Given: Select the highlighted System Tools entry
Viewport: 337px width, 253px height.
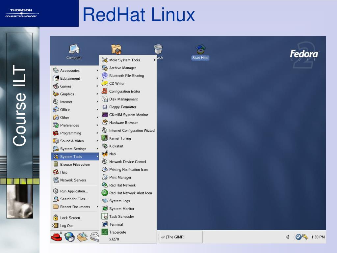Looking at the screenshot, I should (75, 156).
